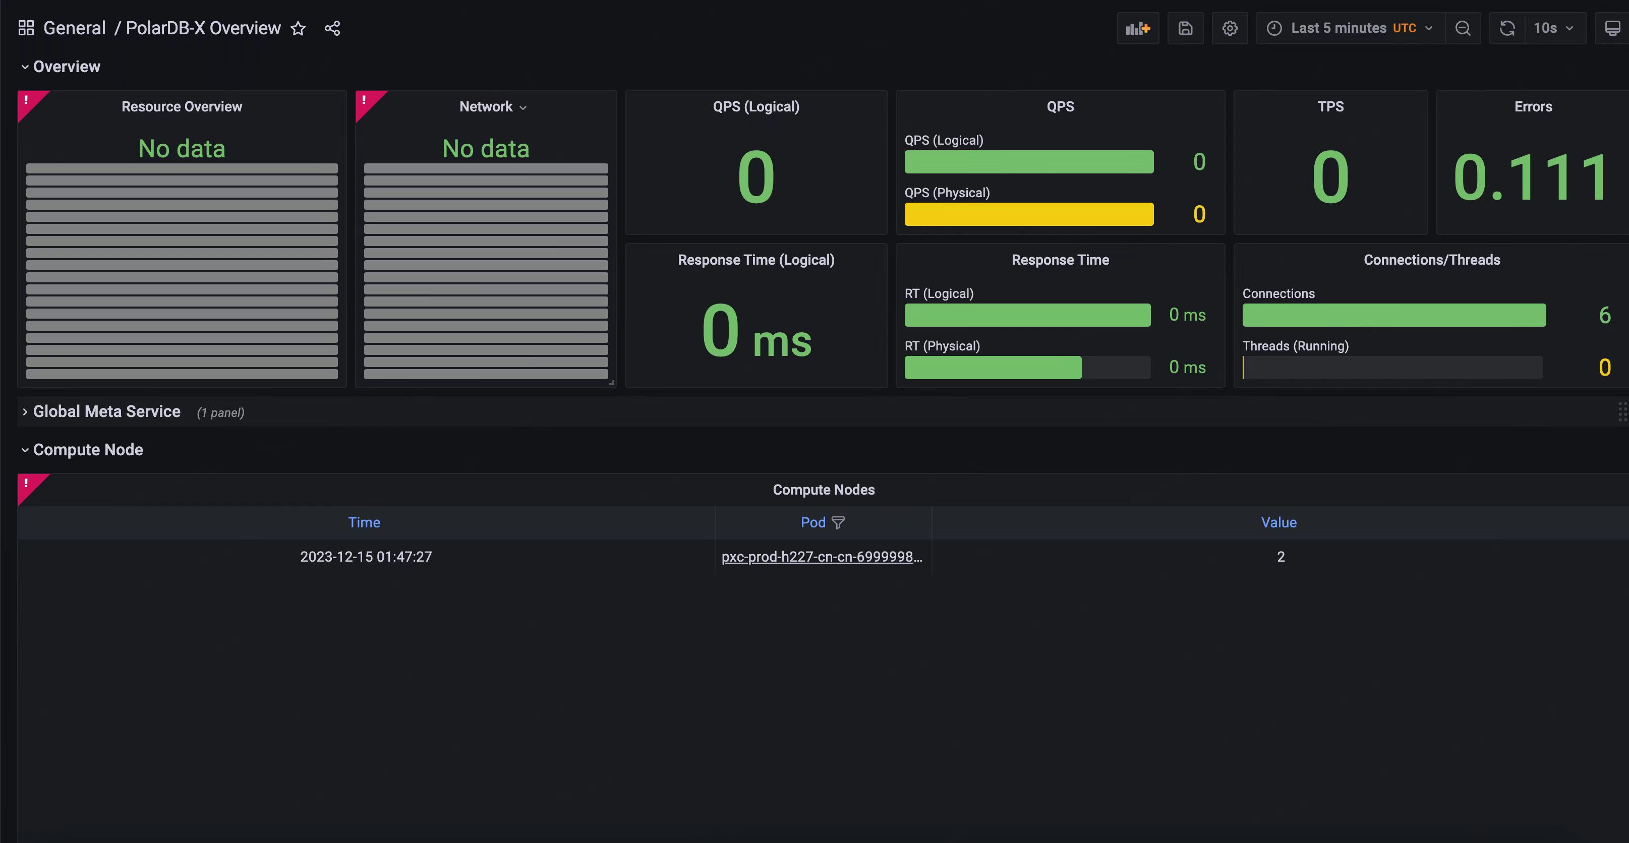Expand the Global Meta Service row
Image resolution: width=1629 pixels, height=843 pixels.
(101, 412)
